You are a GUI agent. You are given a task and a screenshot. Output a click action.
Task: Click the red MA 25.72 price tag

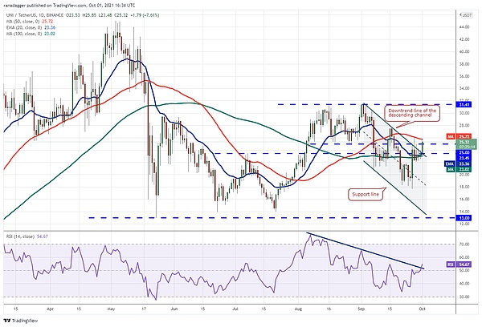coord(464,137)
